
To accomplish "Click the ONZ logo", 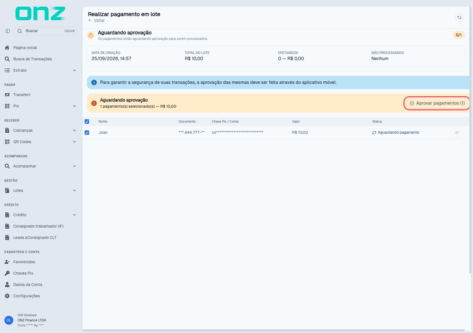I will tap(40, 14).
